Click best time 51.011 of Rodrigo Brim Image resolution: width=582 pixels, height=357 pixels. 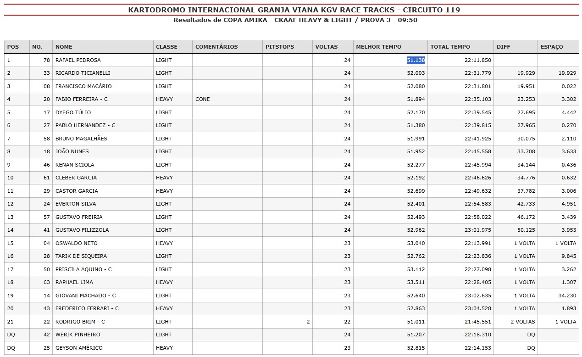pos(416,322)
